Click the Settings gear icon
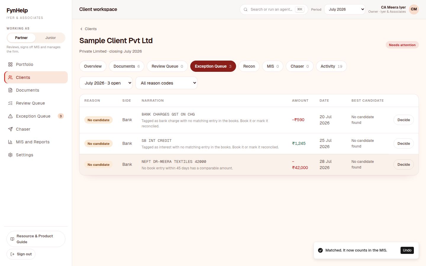This screenshot has width=426, height=266. pyautogui.click(x=10, y=155)
